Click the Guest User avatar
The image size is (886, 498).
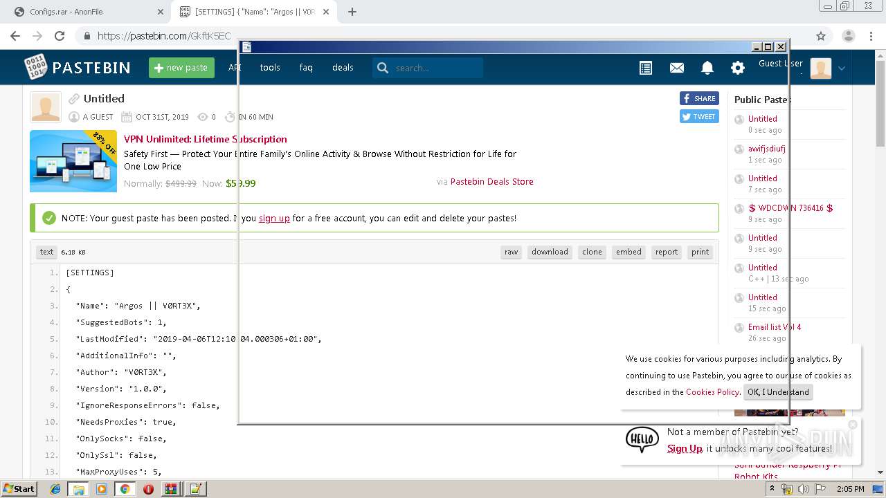(x=821, y=68)
